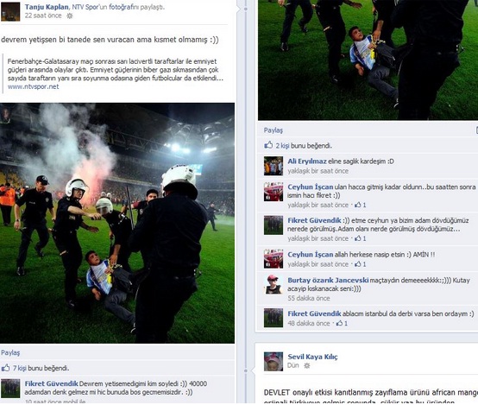Open the gear settings icon beside 22 saat önce
The image size is (478, 405).
[70, 16]
